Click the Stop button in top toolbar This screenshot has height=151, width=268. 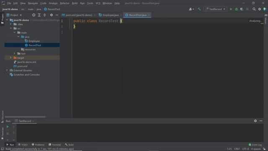[x=247, y=9]
